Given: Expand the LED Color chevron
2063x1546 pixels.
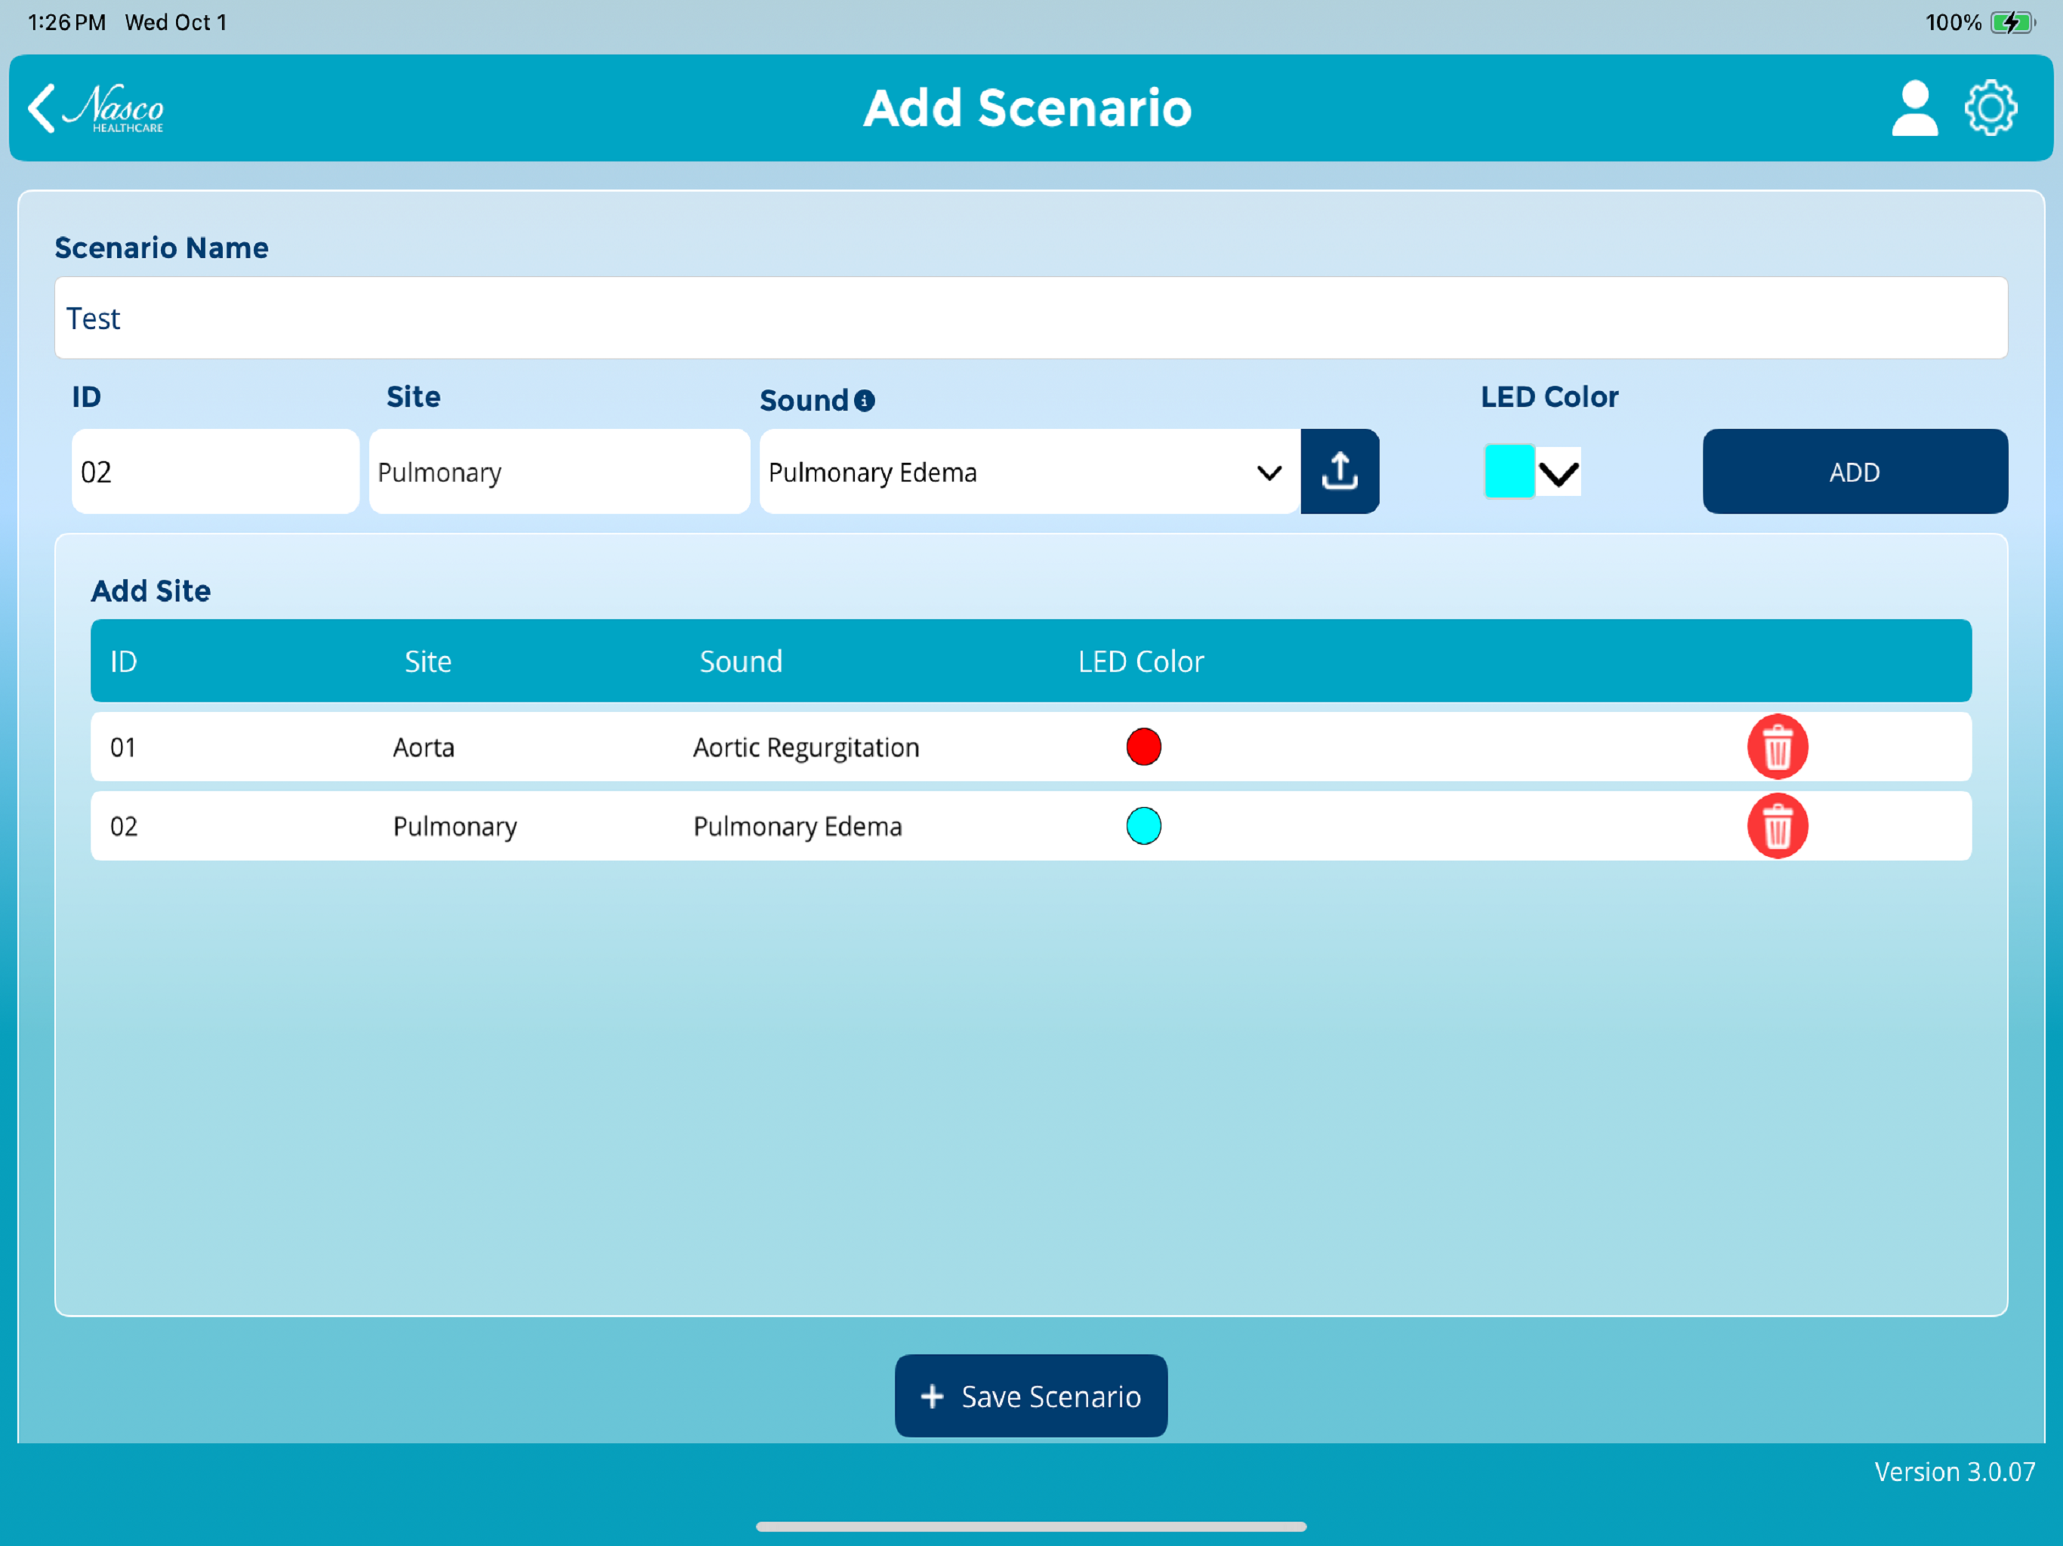Looking at the screenshot, I should [x=1559, y=472].
